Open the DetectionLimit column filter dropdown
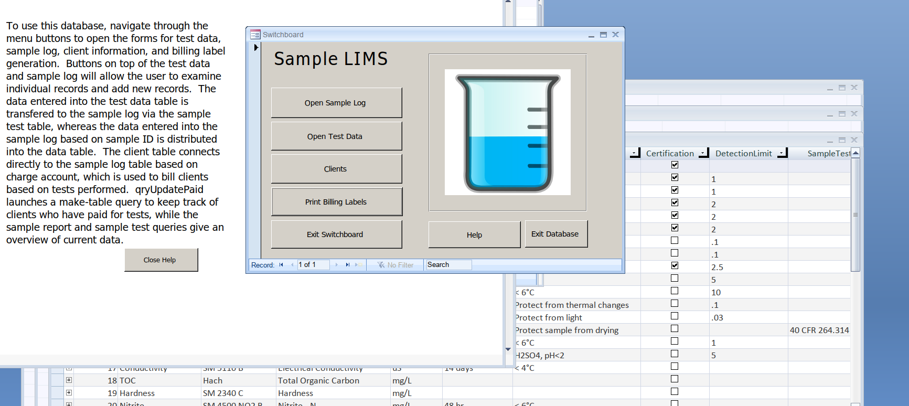 [x=782, y=153]
